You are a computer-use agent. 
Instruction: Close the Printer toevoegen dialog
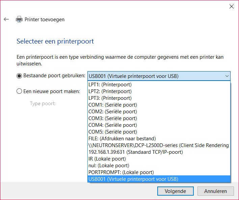click(x=231, y=6)
